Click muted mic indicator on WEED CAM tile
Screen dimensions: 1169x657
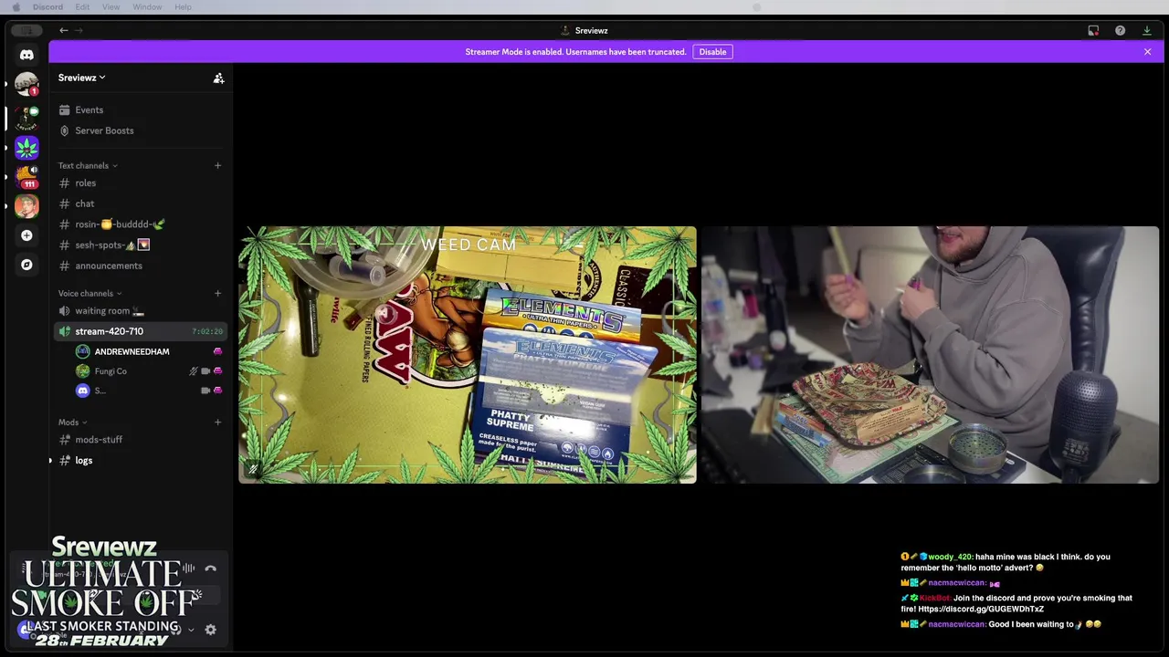click(x=253, y=470)
